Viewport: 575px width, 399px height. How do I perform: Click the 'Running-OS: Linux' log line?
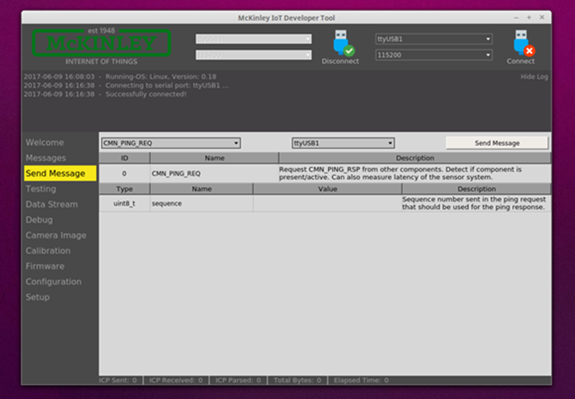[120, 77]
